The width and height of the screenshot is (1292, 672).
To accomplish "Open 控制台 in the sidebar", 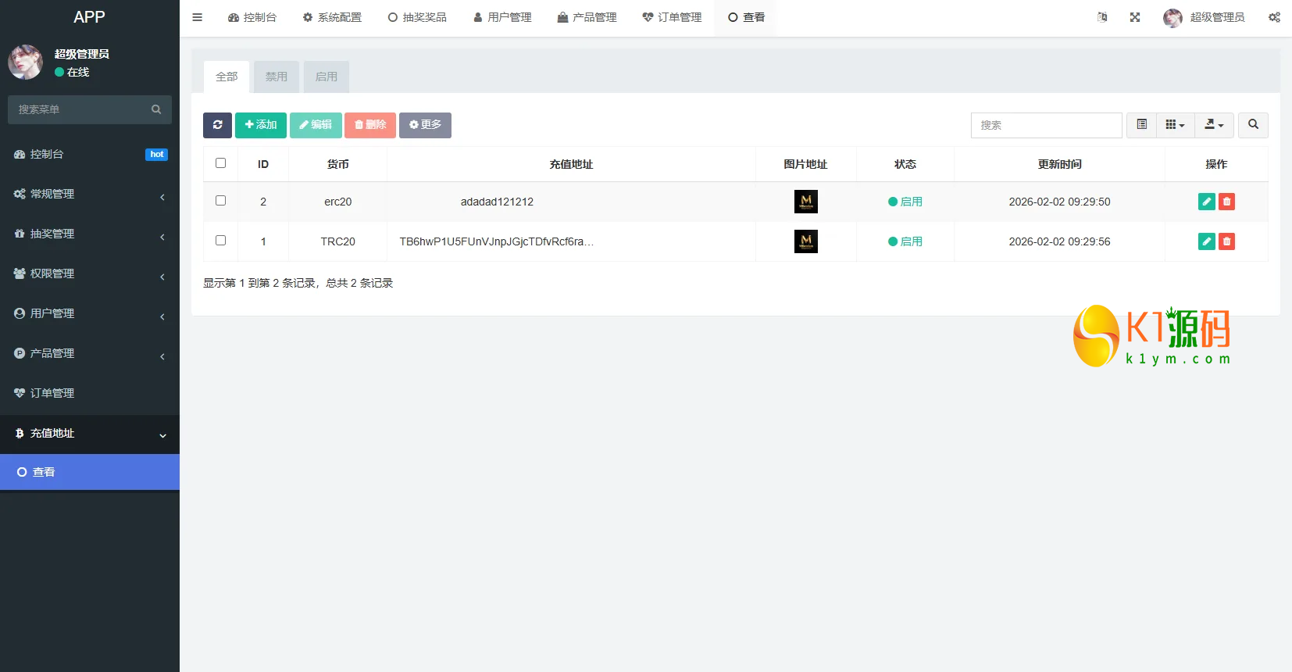I will point(90,154).
